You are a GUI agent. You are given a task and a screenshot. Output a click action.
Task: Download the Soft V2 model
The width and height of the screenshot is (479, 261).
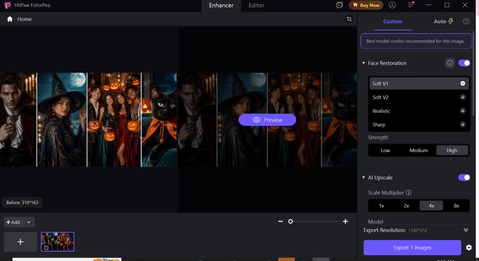click(463, 97)
